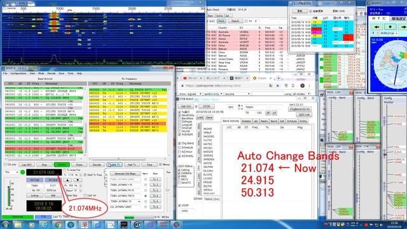This screenshot has width=407, height=229.
Task: Open Chrome three-dot menu
Action: (x=310, y=85)
